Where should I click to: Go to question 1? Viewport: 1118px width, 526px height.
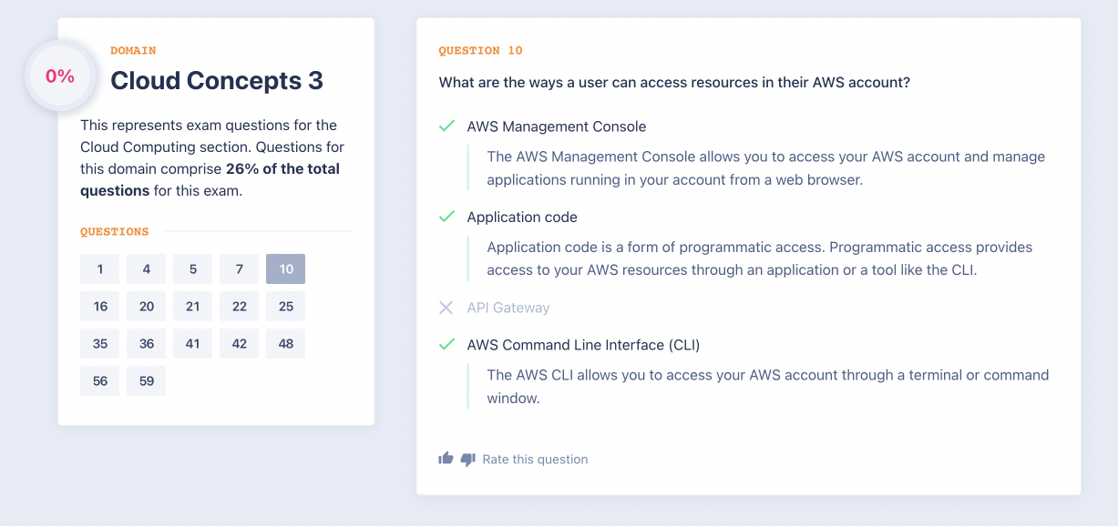coord(99,268)
